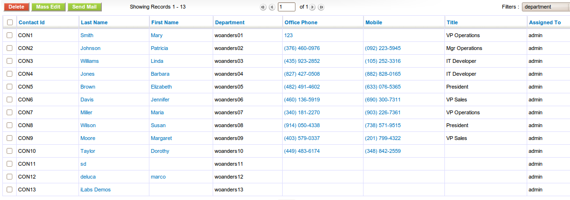Sort records by the Office Phone column
Screen dimensions: 570x200
pos(301,22)
